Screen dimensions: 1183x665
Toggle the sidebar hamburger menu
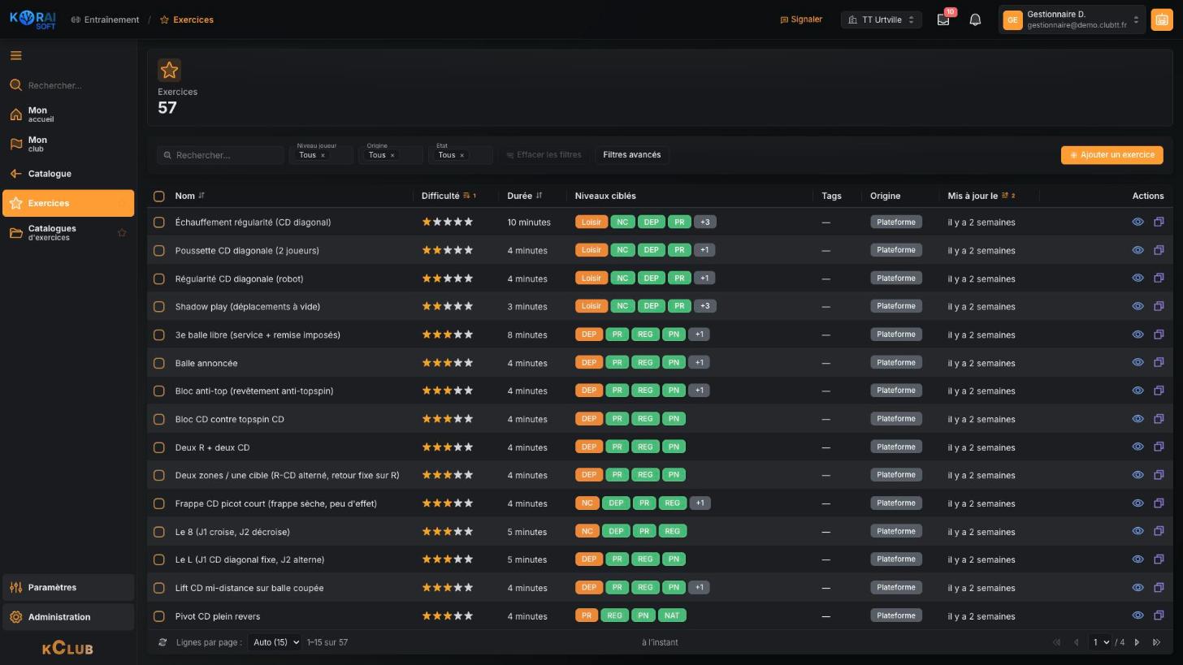click(x=16, y=55)
